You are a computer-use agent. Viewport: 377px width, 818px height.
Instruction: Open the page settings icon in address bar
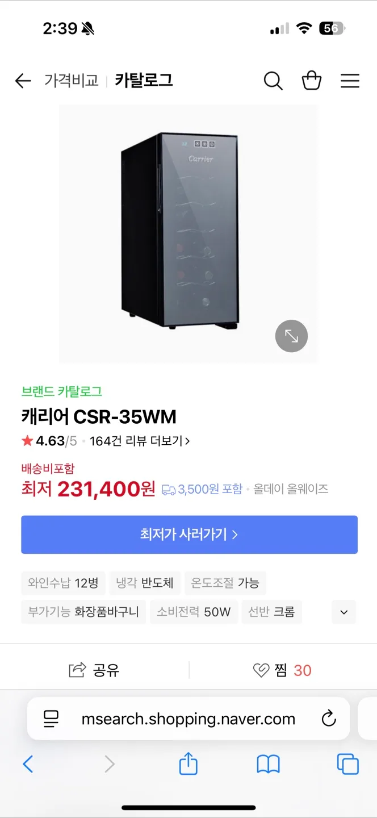click(51, 719)
